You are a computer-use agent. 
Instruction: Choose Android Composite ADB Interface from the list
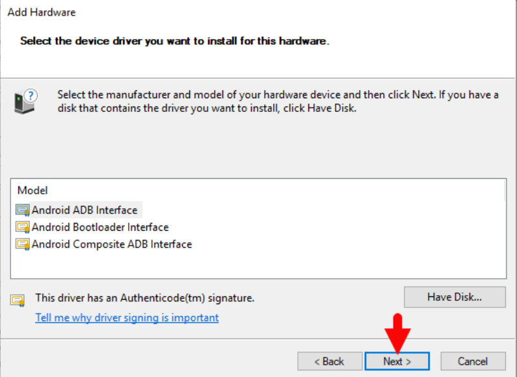pos(112,244)
